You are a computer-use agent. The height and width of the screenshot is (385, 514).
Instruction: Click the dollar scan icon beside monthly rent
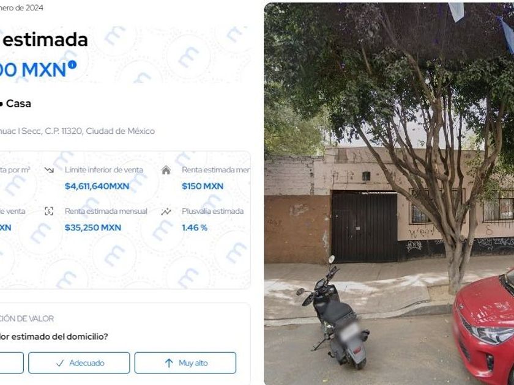click(x=49, y=211)
